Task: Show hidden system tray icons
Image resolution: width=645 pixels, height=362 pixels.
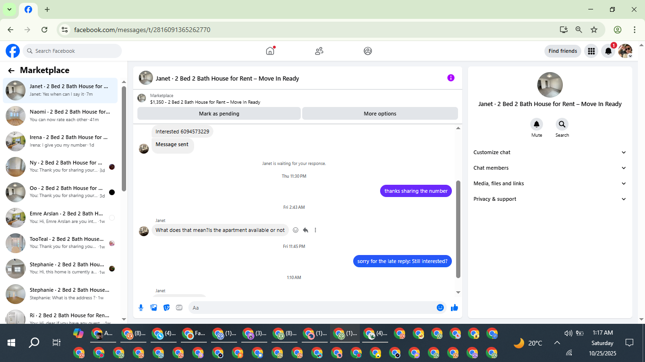Action: coord(557,343)
